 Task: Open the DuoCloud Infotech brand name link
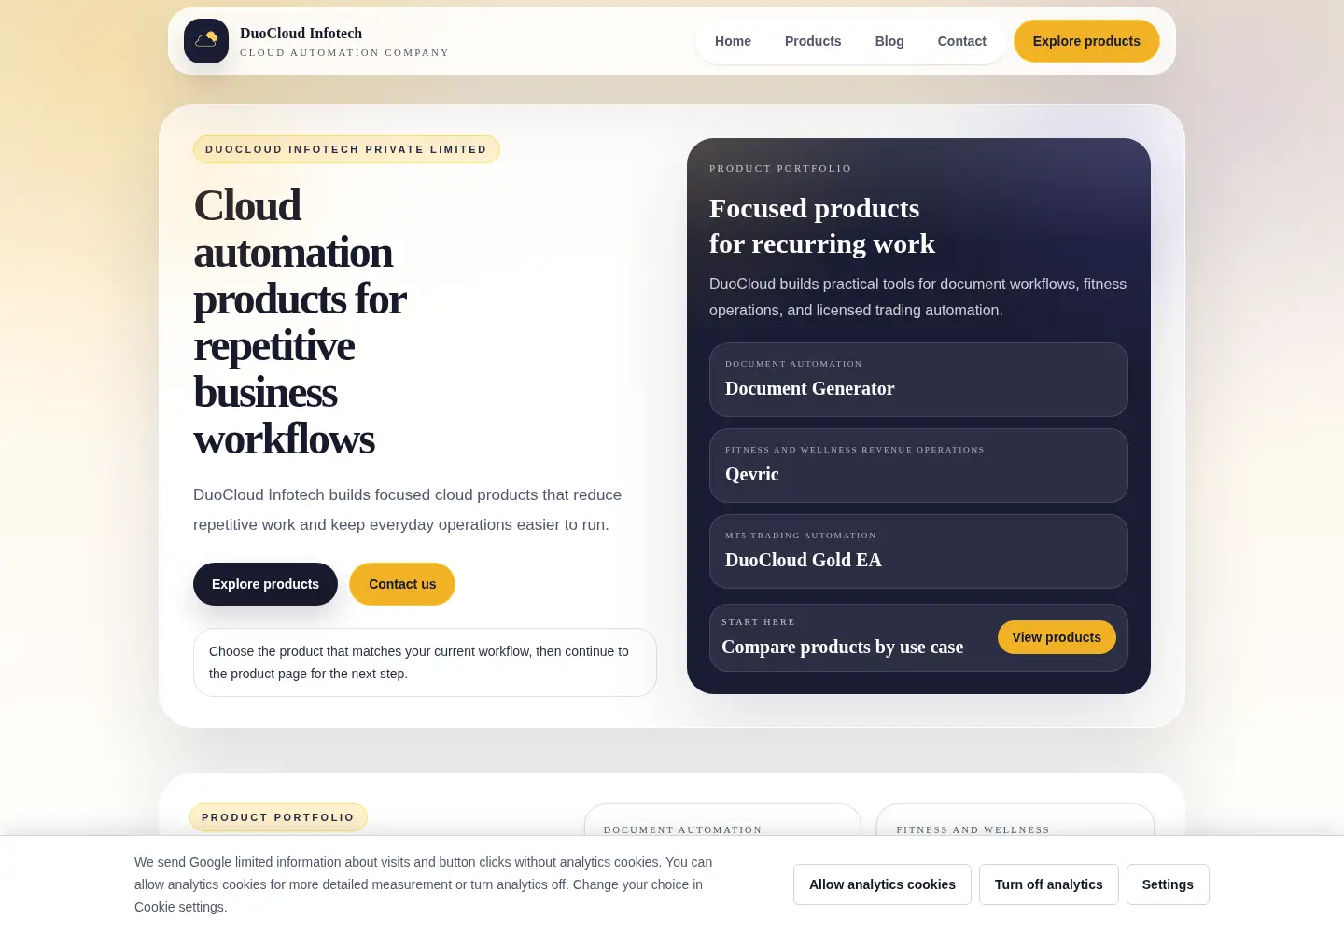[301, 33]
